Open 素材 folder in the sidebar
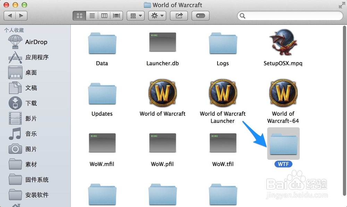 pyautogui.click(x=22, y=164)
